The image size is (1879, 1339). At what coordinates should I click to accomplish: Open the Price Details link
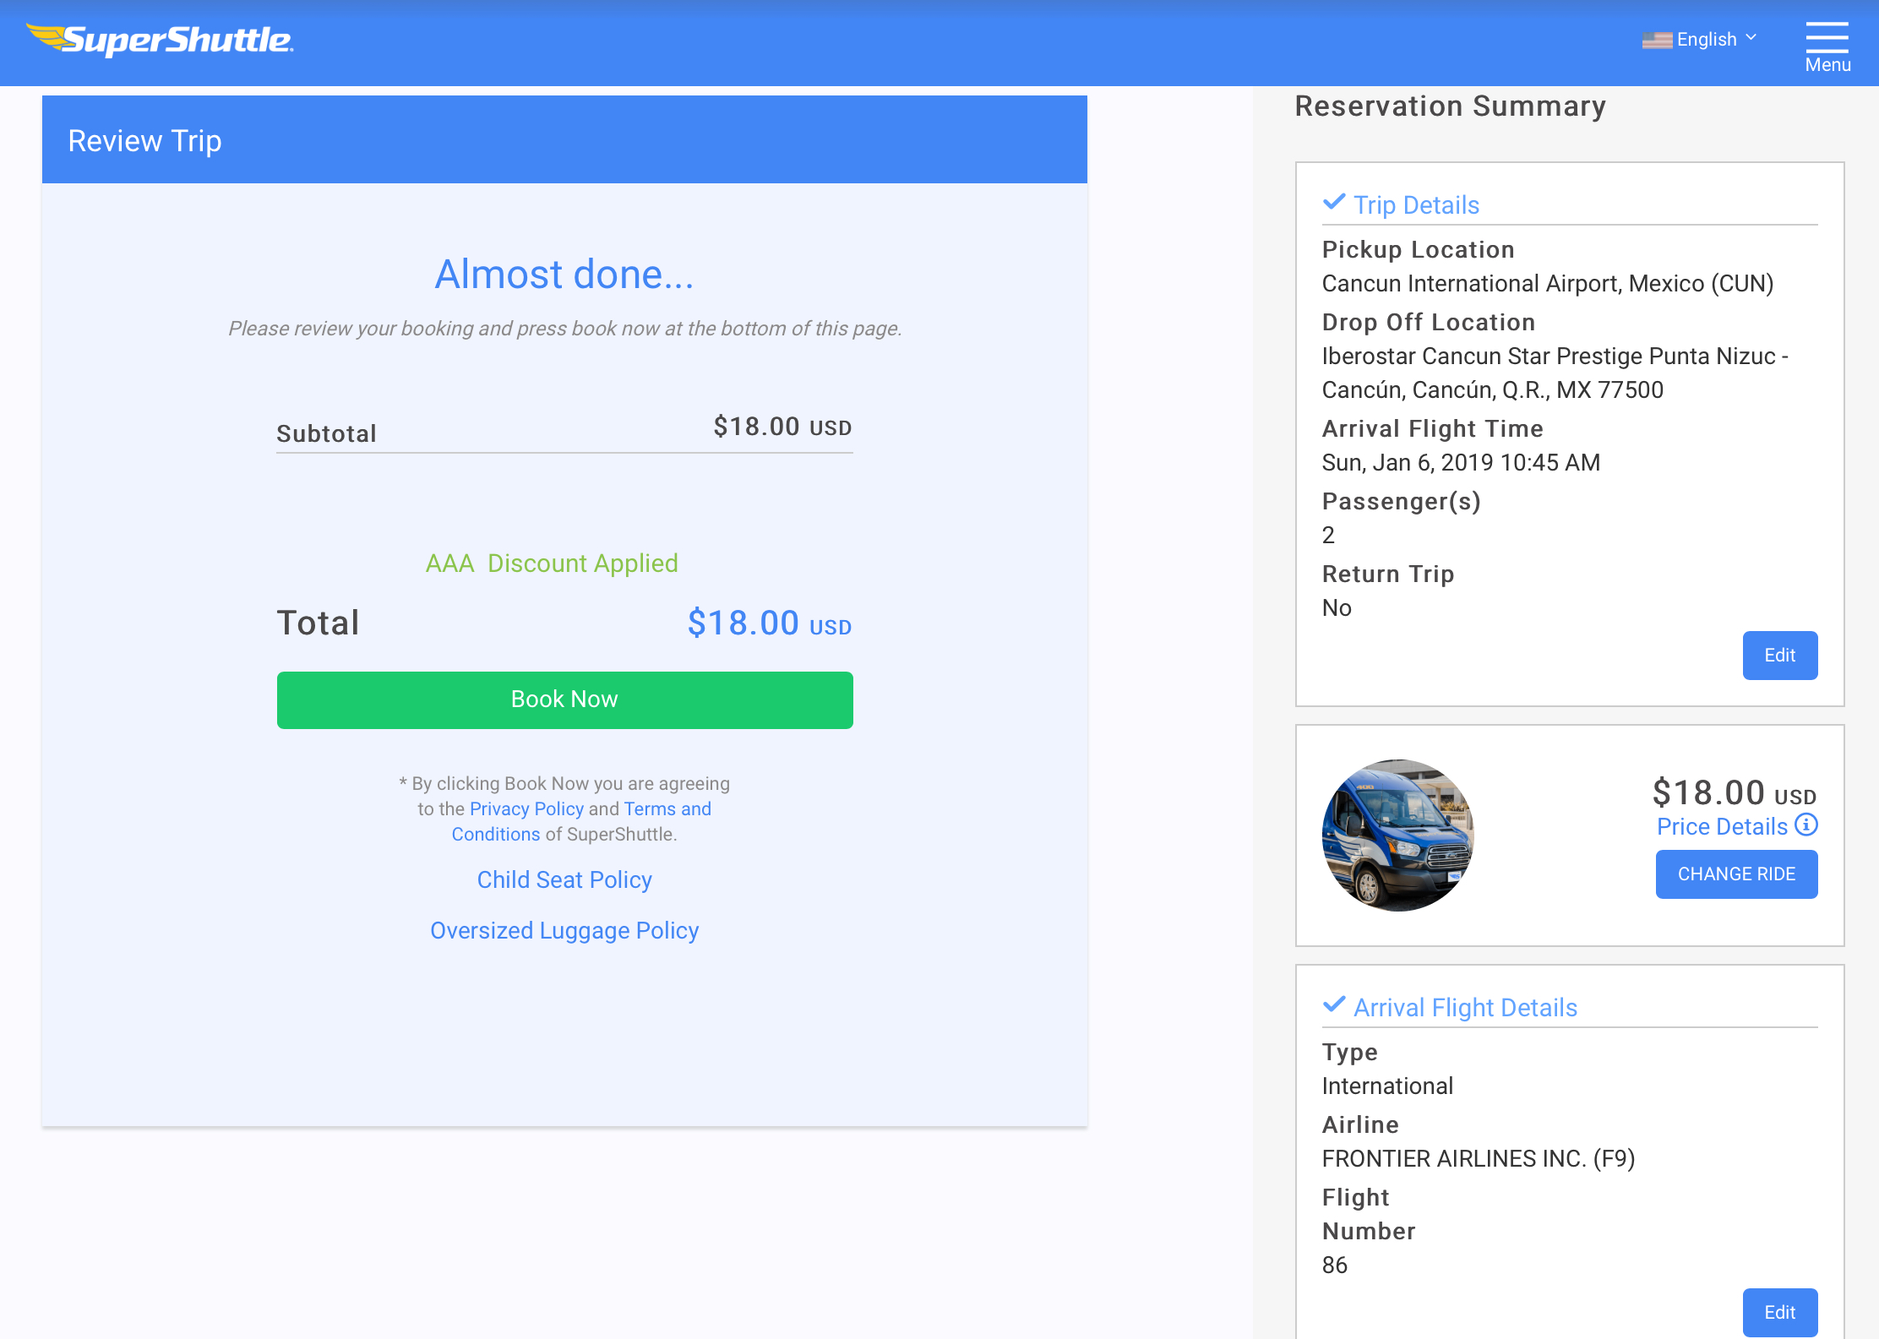click(1722, 826)
